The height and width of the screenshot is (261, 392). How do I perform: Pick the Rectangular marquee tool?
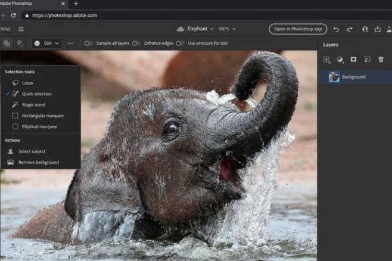pos(42,116)
